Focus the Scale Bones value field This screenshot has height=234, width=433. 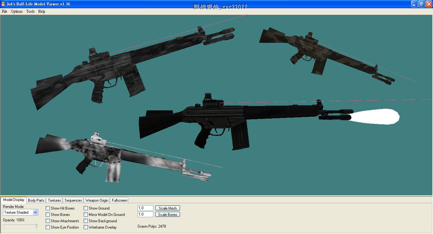tap(145, 214)
